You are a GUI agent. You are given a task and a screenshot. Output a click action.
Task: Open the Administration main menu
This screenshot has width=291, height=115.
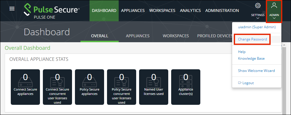click(x=222, y=10)
